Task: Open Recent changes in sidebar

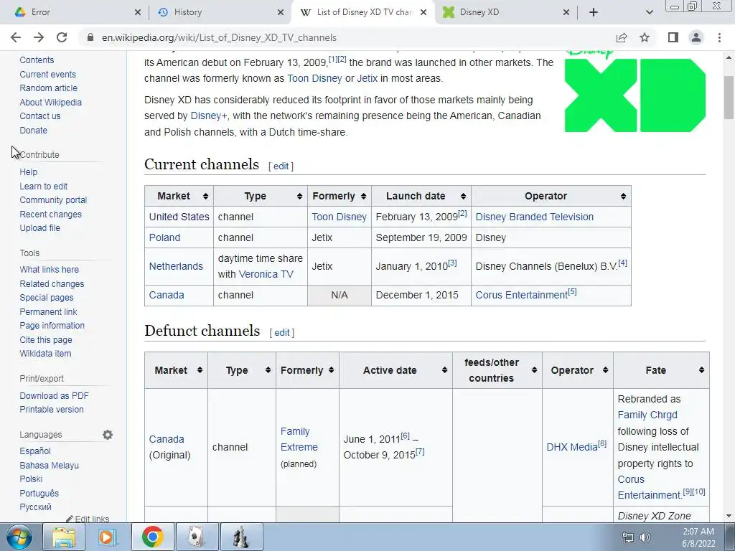Action: tap(51, 214)
